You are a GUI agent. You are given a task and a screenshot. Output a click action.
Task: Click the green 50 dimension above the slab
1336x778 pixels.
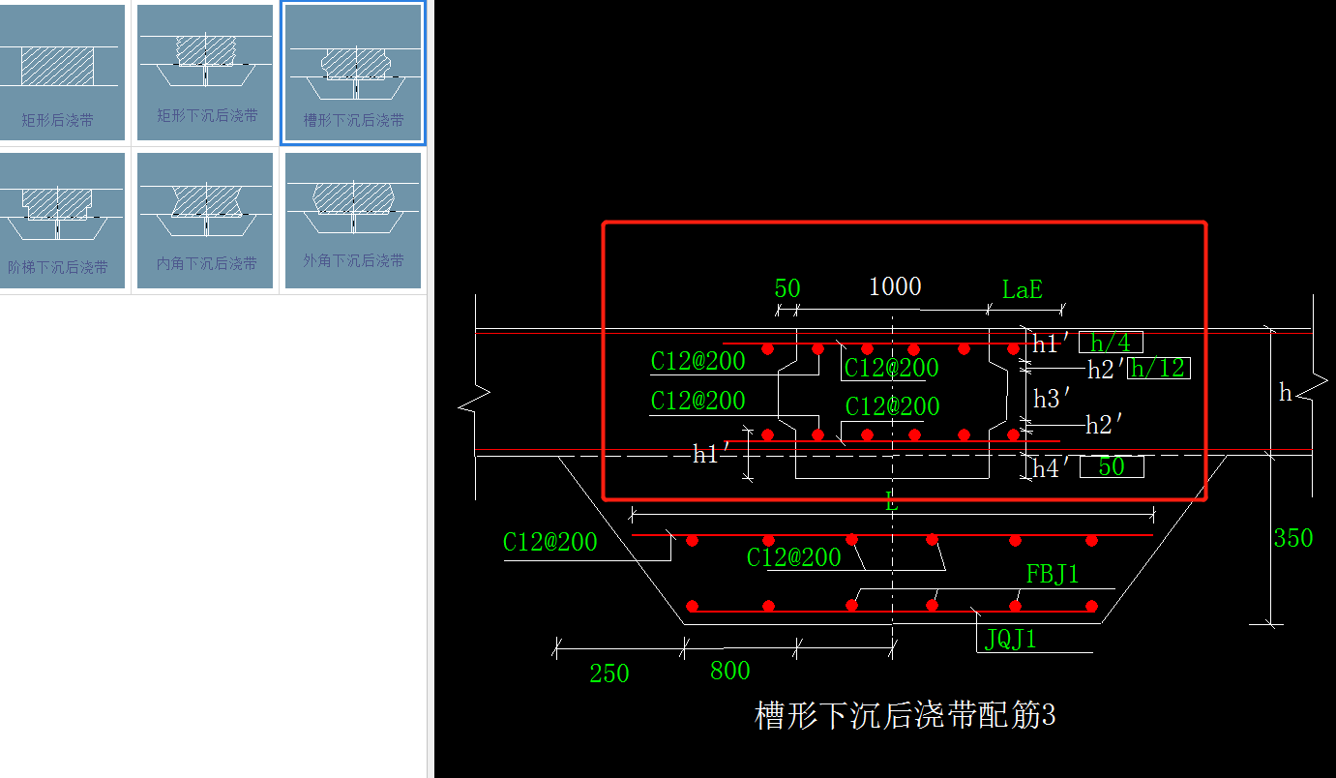787,288
